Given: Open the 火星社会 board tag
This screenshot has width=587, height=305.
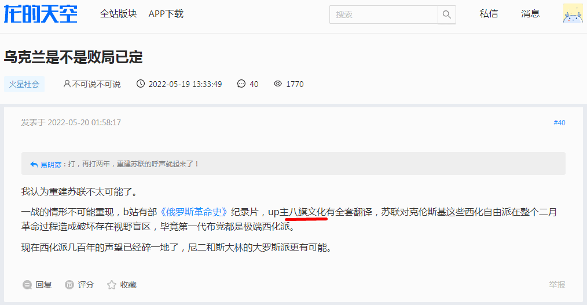Looking at the screenshot, I should point(24,84).
